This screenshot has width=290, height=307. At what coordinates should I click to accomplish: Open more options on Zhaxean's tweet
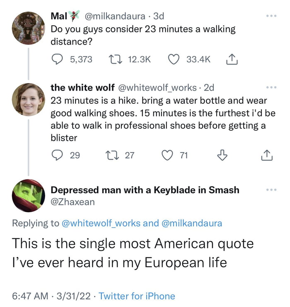[271, 190]
